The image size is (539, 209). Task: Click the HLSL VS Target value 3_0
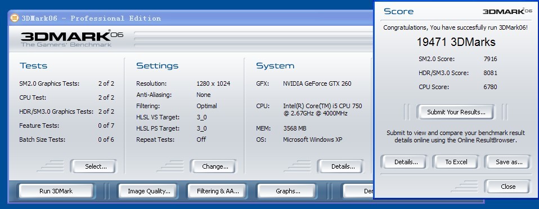201,117
